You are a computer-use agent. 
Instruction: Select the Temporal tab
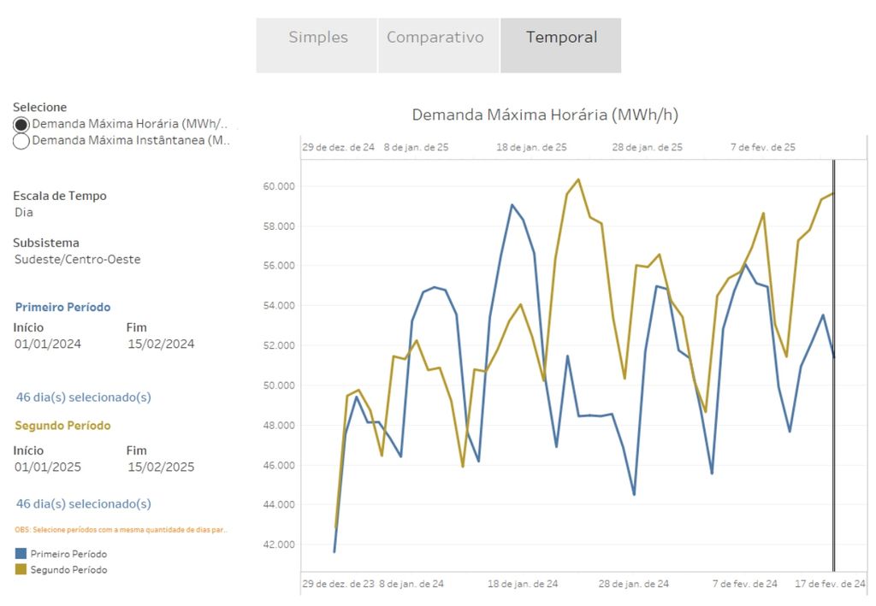(x=561, y=38)
